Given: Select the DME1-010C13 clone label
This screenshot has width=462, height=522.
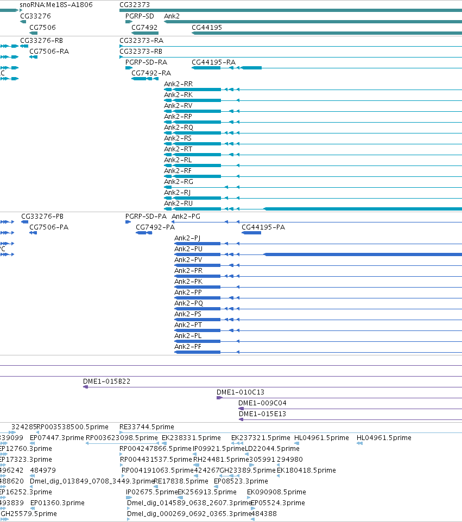Looking at the screenshot, I should coord(240,392).
